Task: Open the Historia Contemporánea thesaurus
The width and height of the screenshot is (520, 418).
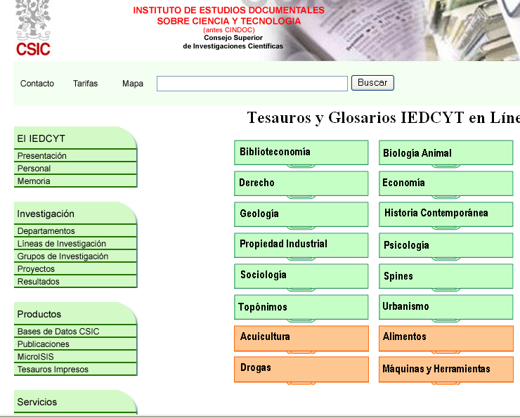Action: (x=446, y=214)
